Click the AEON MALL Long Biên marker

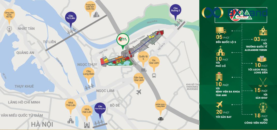[x=160, y=107]
